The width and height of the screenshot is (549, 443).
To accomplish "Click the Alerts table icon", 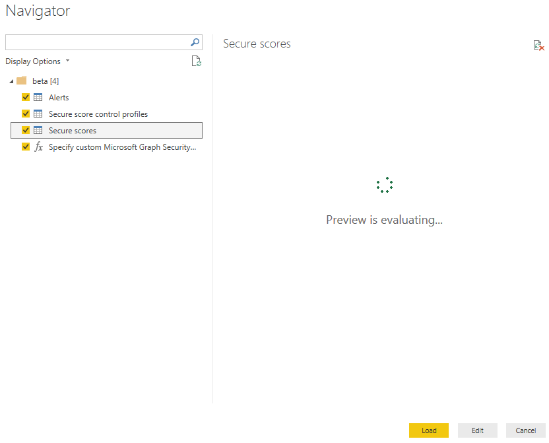I will coord(38,97).
